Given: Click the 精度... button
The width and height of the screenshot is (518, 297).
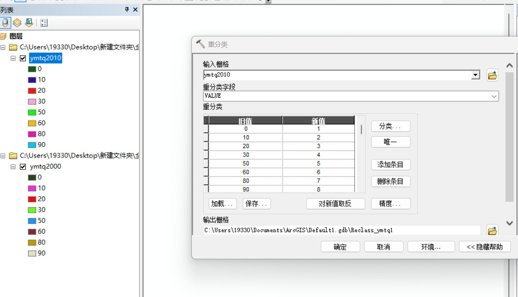Looking at the screenshot, I should [x=391, y=204].
